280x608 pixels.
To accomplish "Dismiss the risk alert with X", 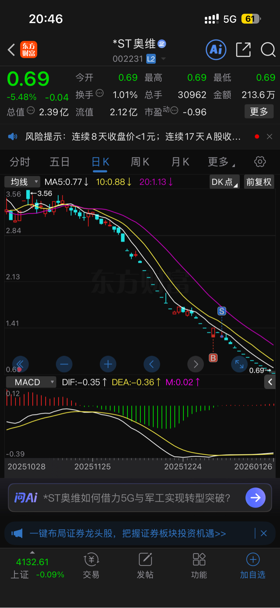I will pyautogui.click(x=269, y=137).
